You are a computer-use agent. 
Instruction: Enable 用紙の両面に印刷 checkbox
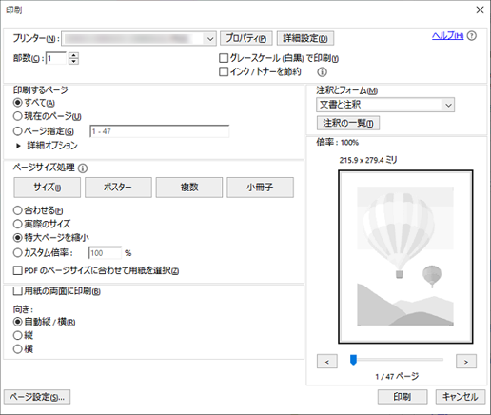(x=18, y=291)
